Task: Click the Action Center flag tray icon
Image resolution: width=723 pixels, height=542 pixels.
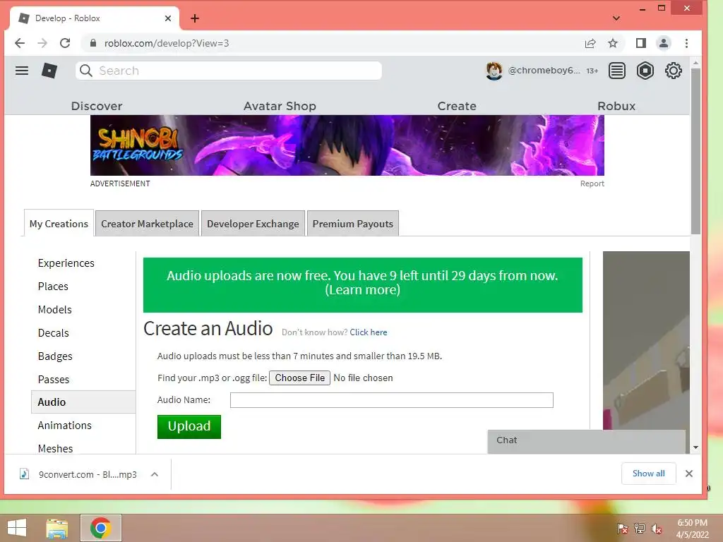Action: click(x=623, y=529)
